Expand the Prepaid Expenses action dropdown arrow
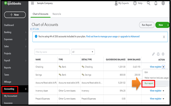The width and height of the screenshot is (171, 106). coord(163,99)
